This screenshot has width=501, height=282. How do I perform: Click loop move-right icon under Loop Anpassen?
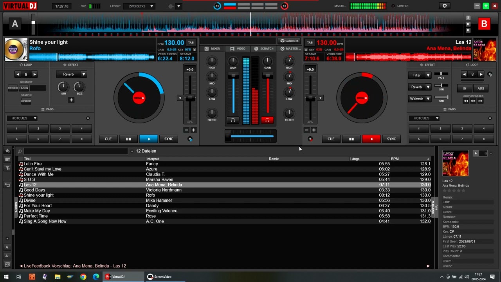tap(480, 101)
